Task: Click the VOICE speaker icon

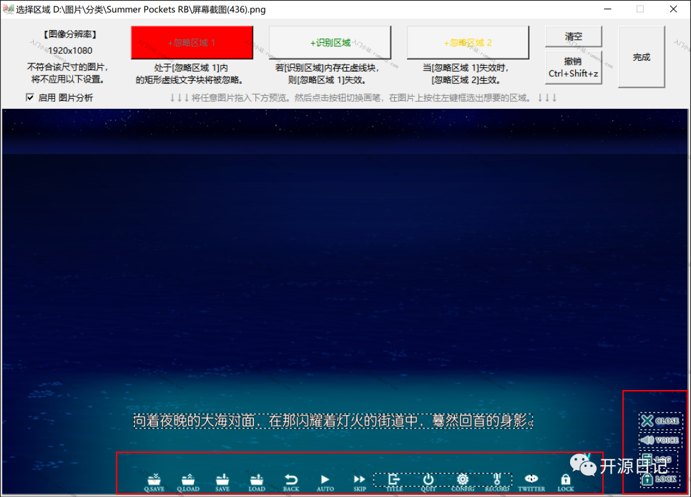Action: click(x=660, y=440)
